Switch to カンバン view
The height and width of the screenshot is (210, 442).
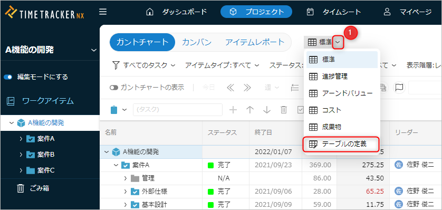pos(197,42)
